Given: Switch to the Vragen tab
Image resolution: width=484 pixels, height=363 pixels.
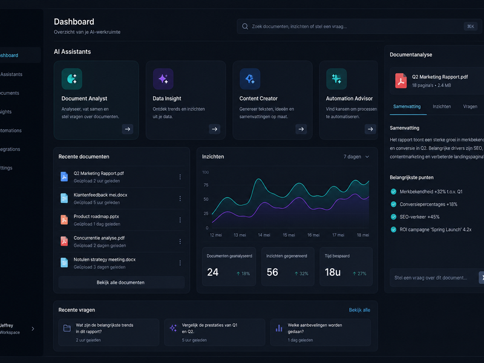Looking at the screenshot, I should [470, 106].
